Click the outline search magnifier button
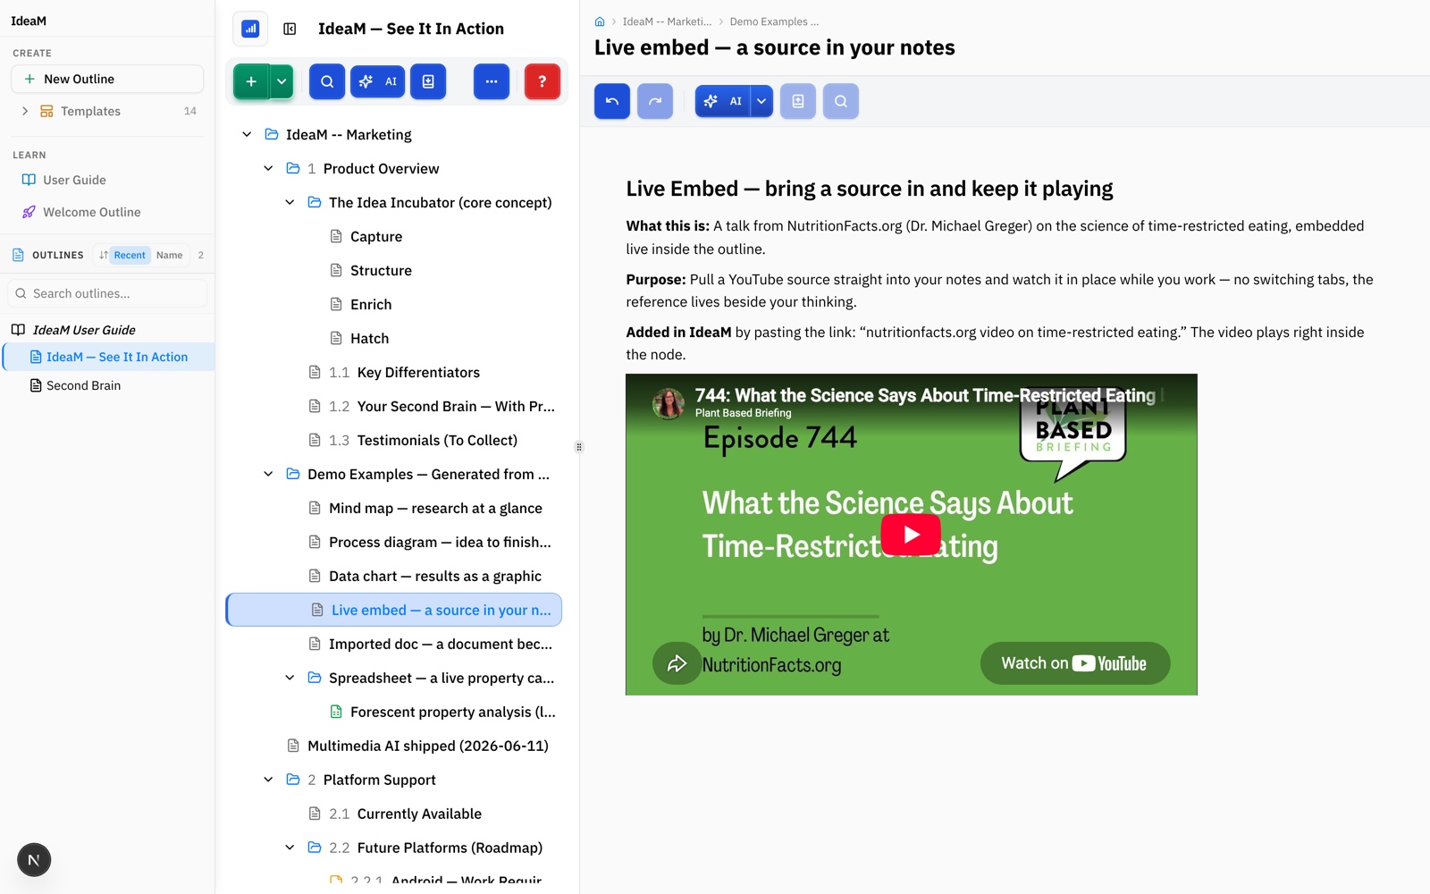Image resolution: width=1430 pixels, height=894 pixels. coord(327,81)
